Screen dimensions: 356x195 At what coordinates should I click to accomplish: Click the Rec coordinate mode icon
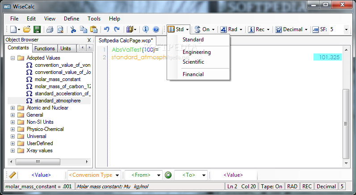pos(251,29)
